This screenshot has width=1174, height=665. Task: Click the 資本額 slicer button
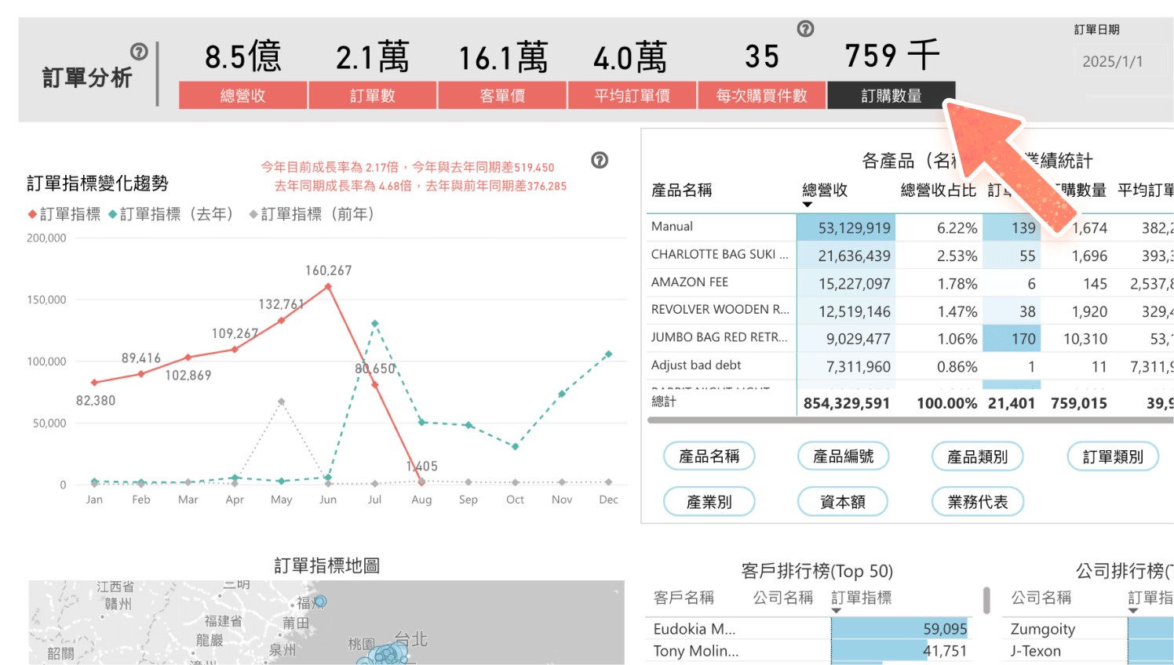pos(843,501)
